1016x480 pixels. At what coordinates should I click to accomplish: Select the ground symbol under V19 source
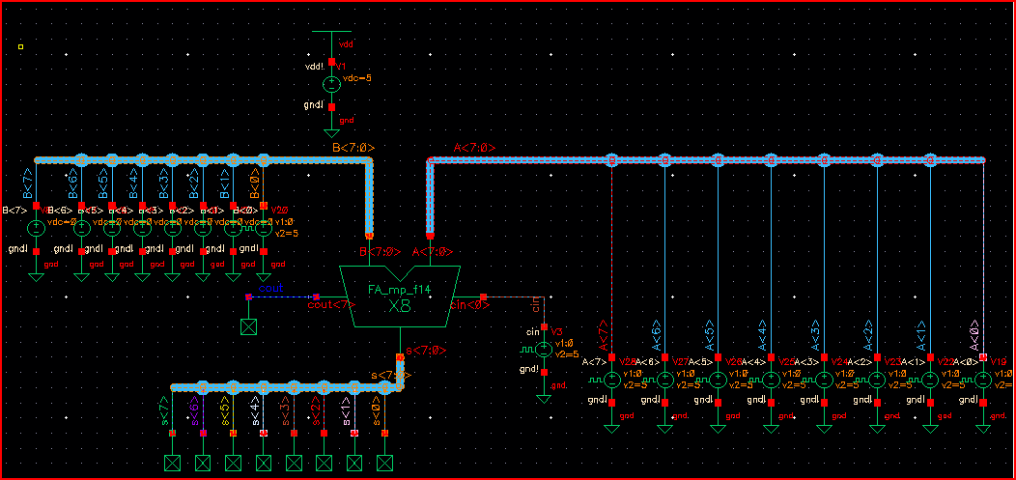[983, 428]
